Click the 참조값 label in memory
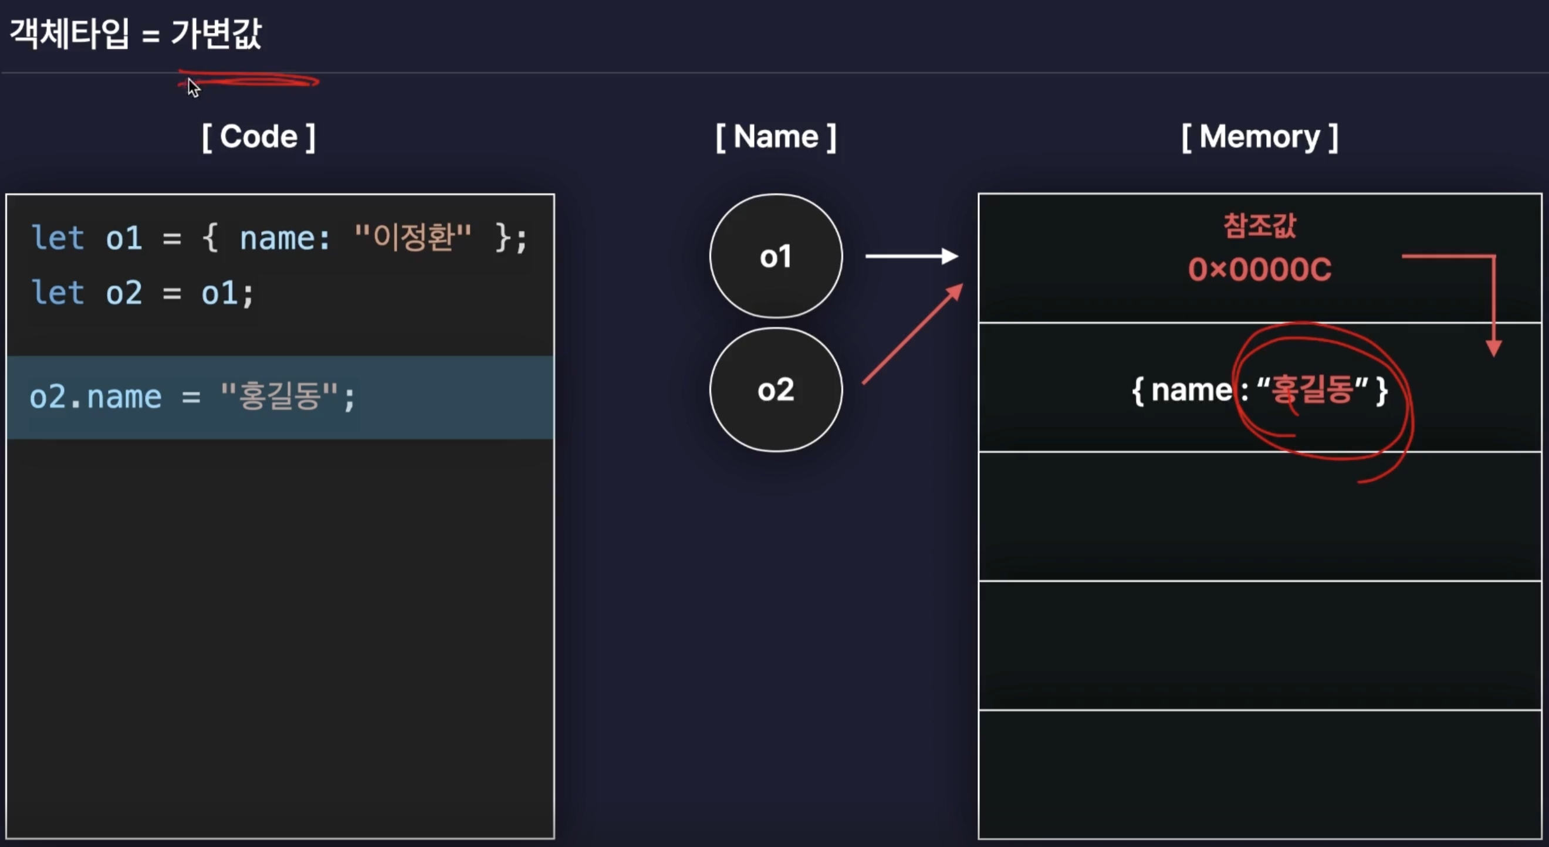Image resolution: width=1549 pixels, height=847 pixels. [x=1259, y=225]
